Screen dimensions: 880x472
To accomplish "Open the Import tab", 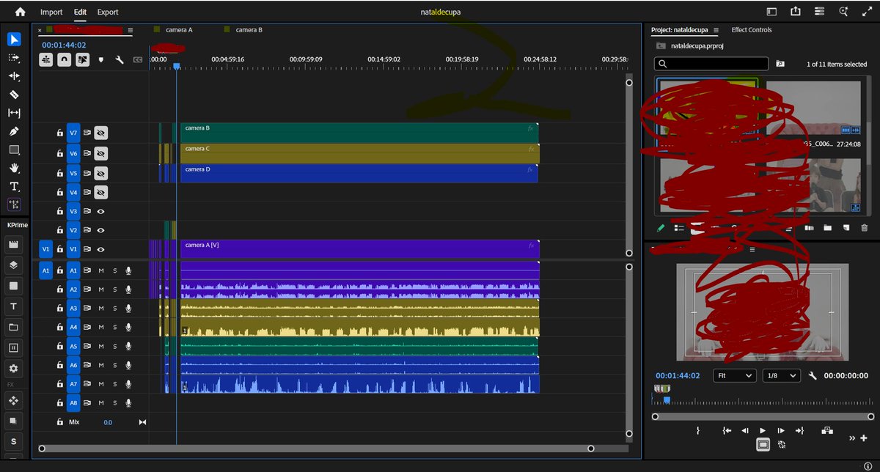I will coord(51,12).
